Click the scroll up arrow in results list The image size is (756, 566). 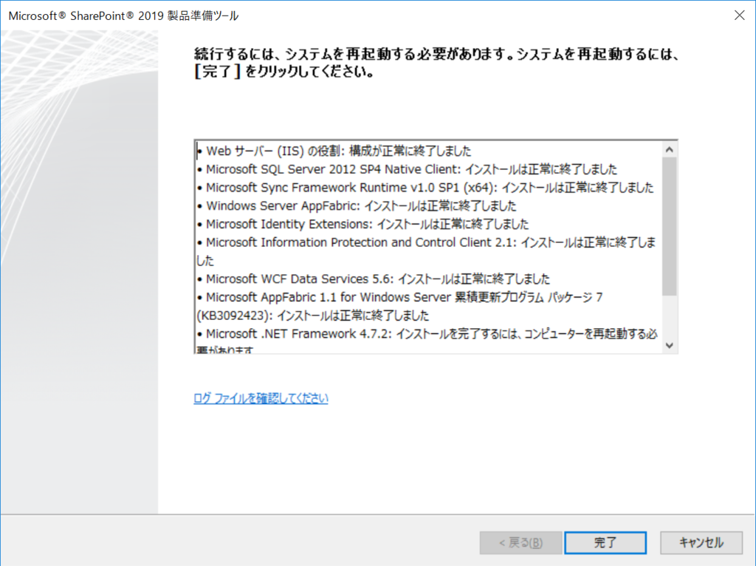coord(669,149)
